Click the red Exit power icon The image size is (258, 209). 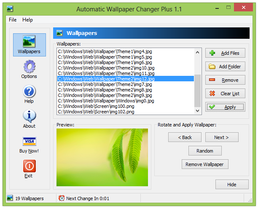(x=29, y=166)
